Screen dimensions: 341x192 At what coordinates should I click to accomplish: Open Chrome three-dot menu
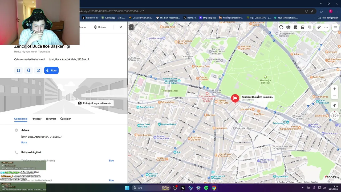pyautogui.click(x=337, y=11)
